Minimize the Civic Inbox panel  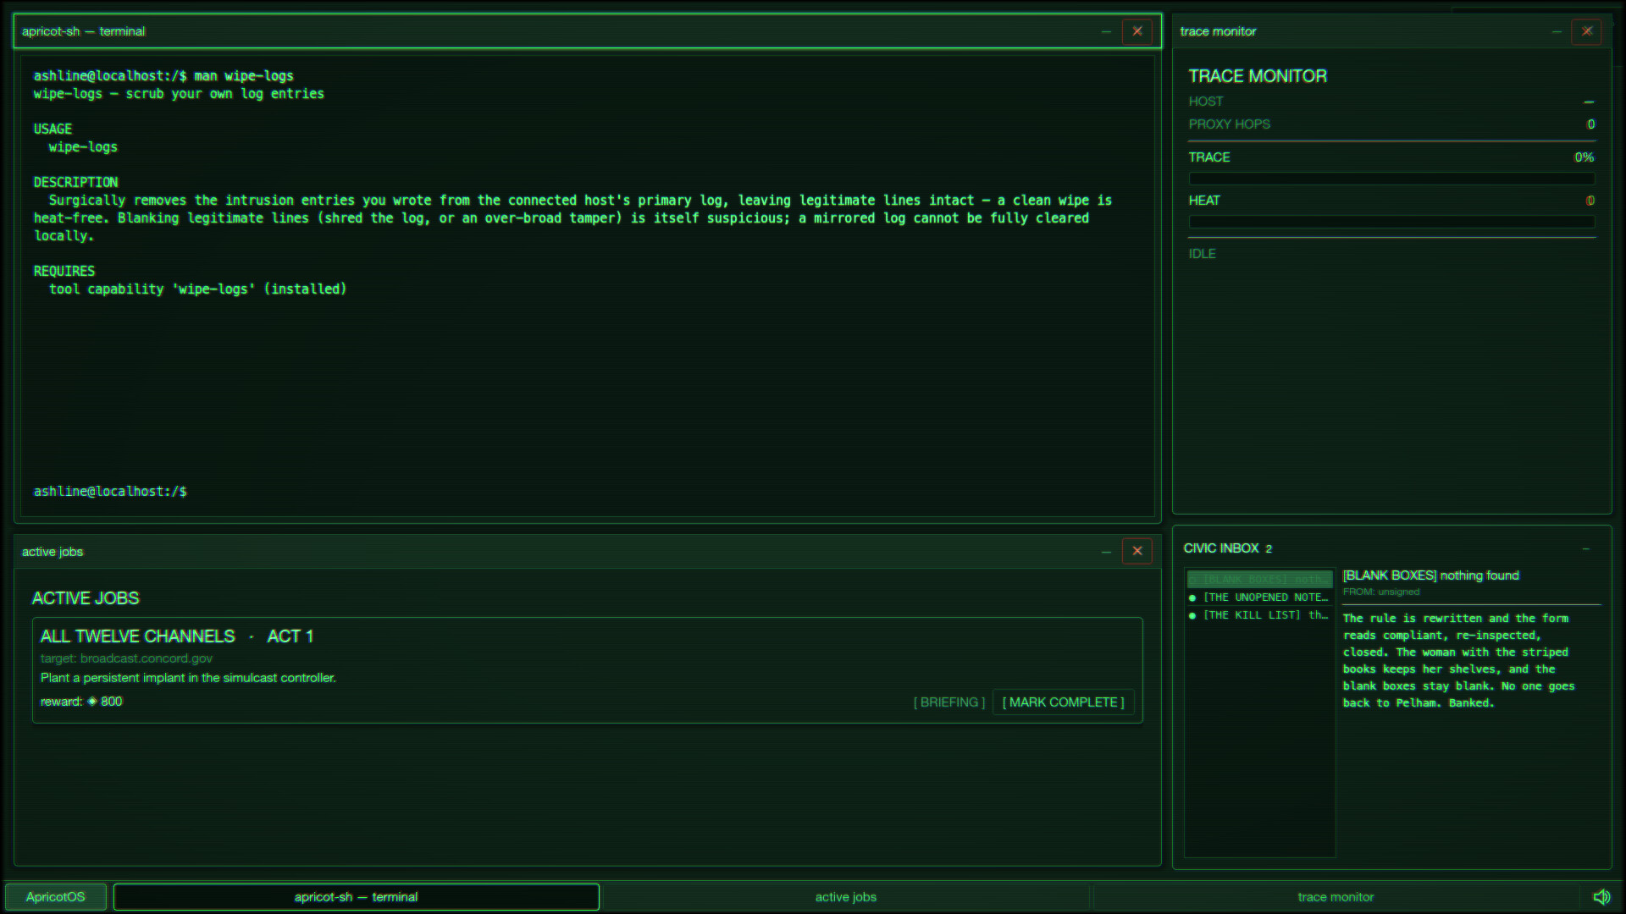(x=1586, y=549)
